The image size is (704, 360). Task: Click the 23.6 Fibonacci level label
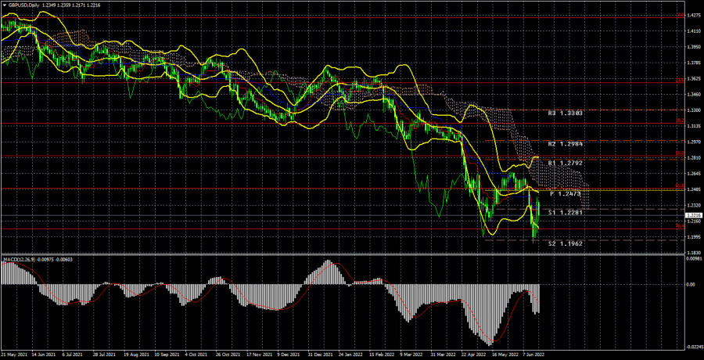click(x=681, y=81)
